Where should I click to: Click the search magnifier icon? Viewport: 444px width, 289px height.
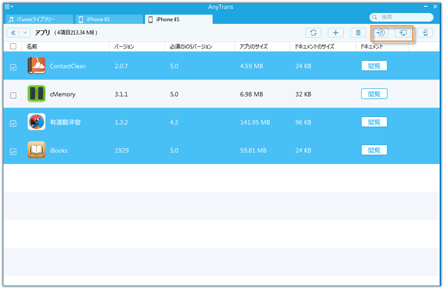pos(374,17)
